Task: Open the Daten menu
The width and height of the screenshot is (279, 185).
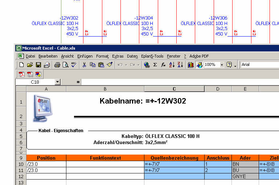Action: pos(132,56)
